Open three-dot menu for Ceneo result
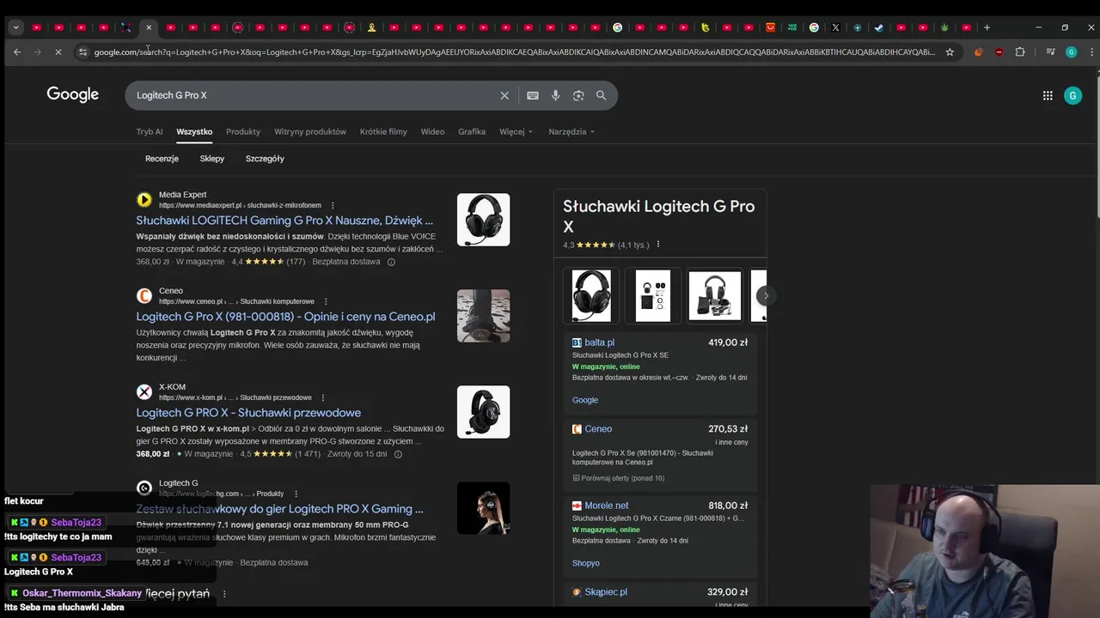The image size is (1100, 618). [x=326, y=301]
